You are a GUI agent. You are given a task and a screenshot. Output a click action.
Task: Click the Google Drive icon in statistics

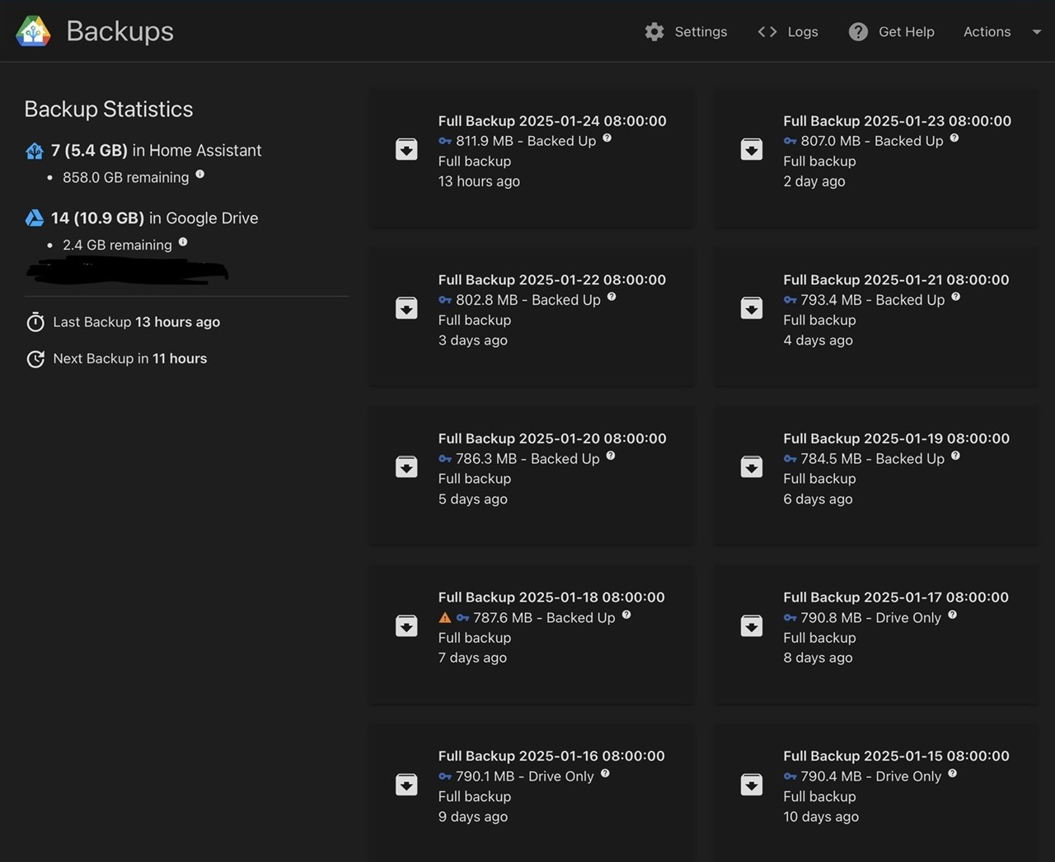pyautogui.click(x=34, y=218)
